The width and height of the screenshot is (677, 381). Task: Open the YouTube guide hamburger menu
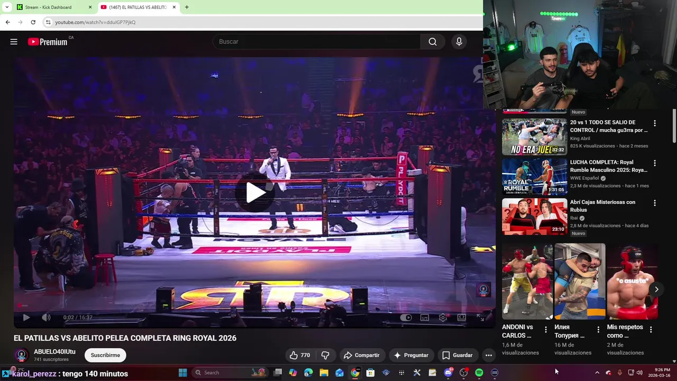point(14,42)
